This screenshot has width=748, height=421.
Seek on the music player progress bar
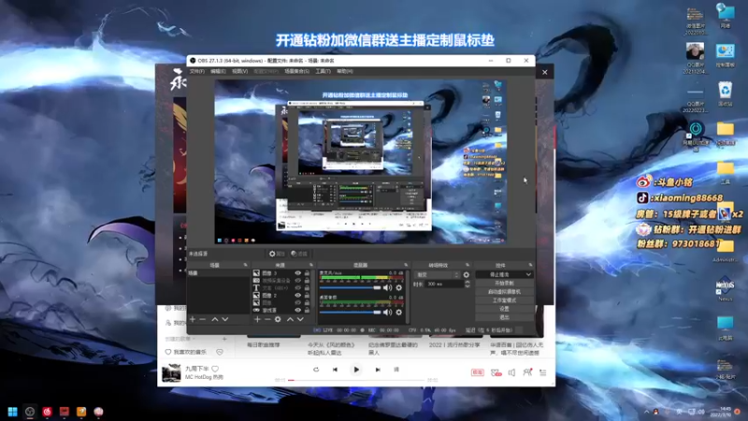click(356, 380)
